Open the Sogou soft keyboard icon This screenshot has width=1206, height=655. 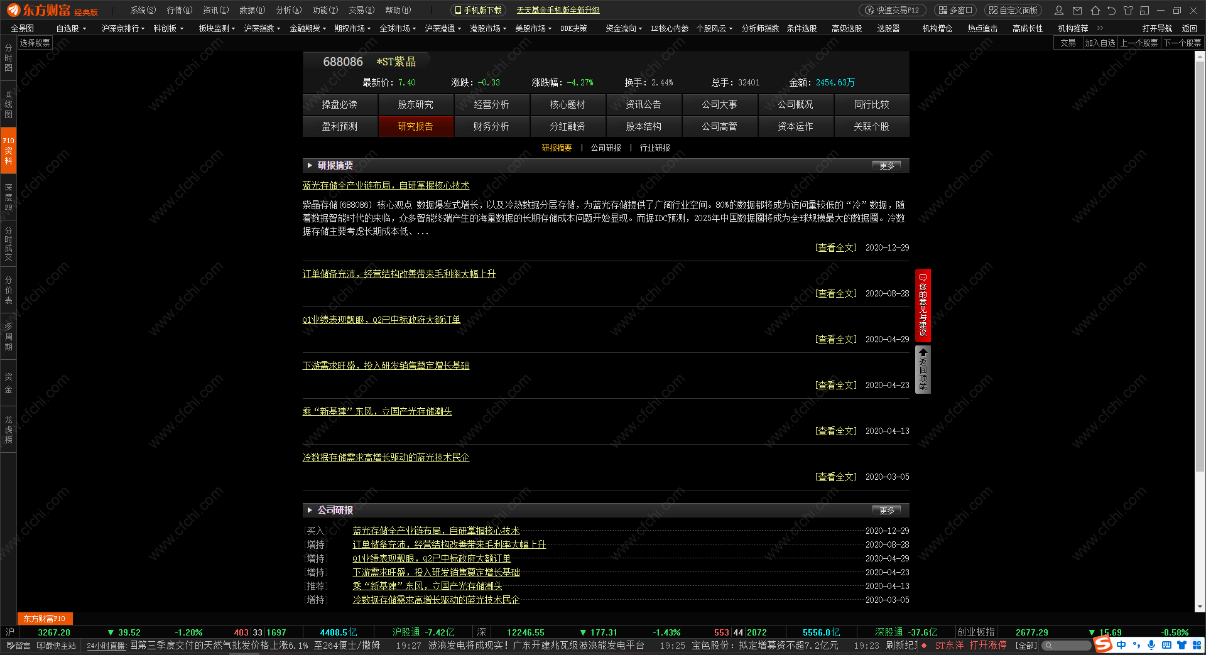click(x=1166, y=645)
